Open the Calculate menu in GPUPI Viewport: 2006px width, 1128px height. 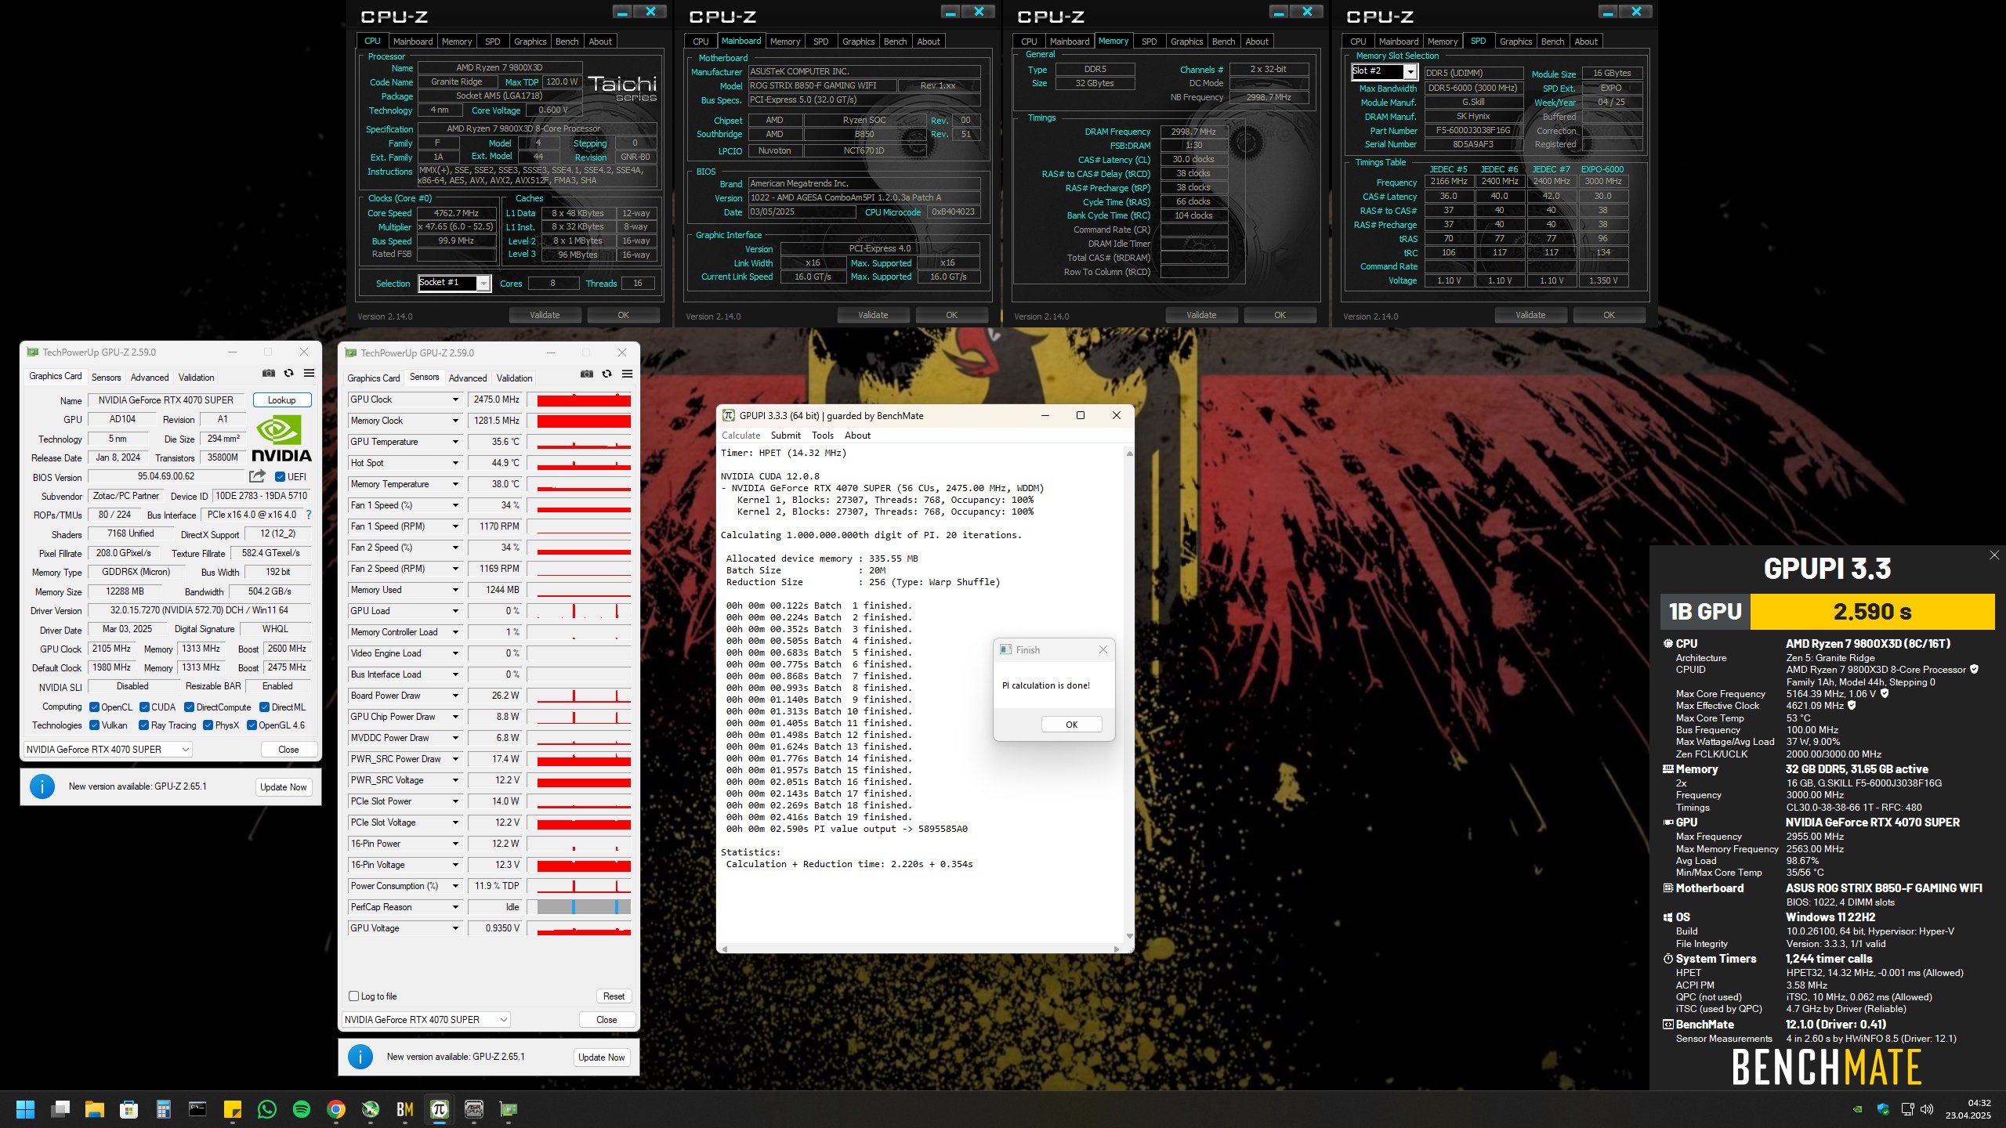740,436
